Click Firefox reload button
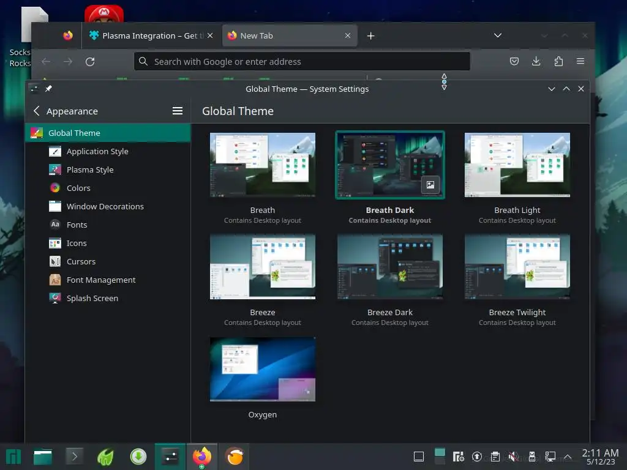 [x=90, y=62]
